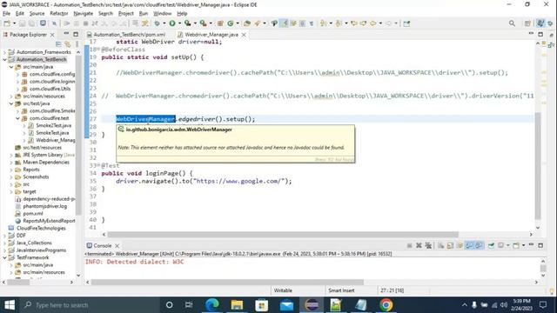Image resolution: width=557 pixels, height=313 pixels.
Task: Click the Open Type toolbar icon
Action: tap(247, 23)
